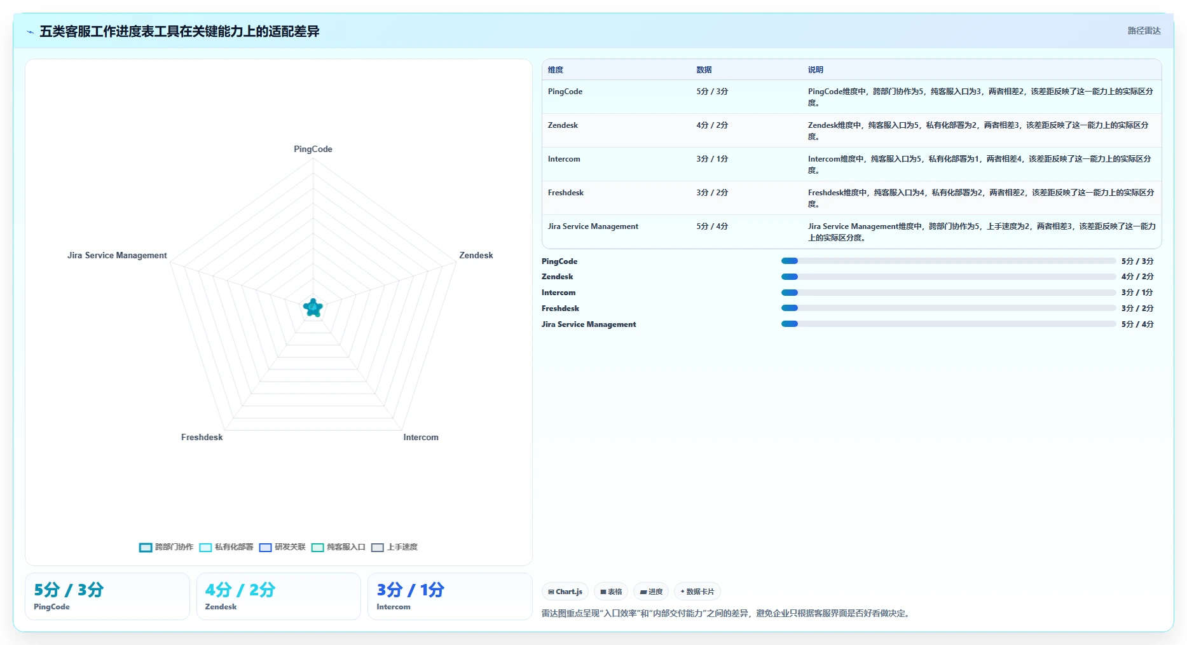1187x645 pixels.
Task: Click the 3分 / 1分 value beside Intercom bar
Action: tap(1137, 293)
